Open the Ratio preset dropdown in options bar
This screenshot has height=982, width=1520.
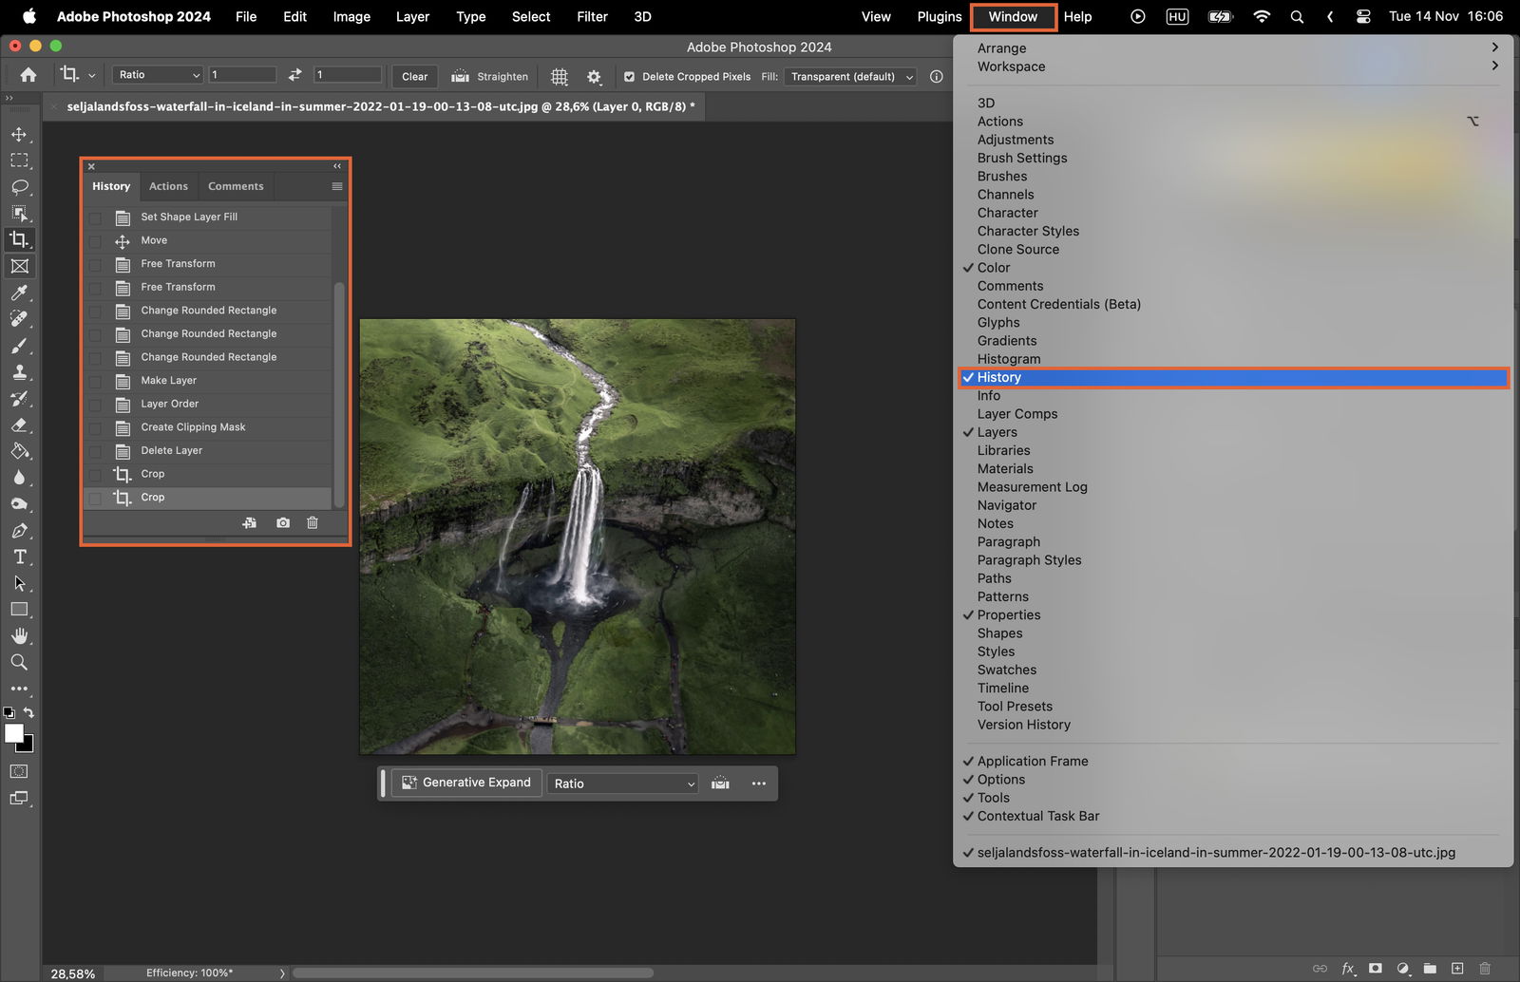(158, 75)
